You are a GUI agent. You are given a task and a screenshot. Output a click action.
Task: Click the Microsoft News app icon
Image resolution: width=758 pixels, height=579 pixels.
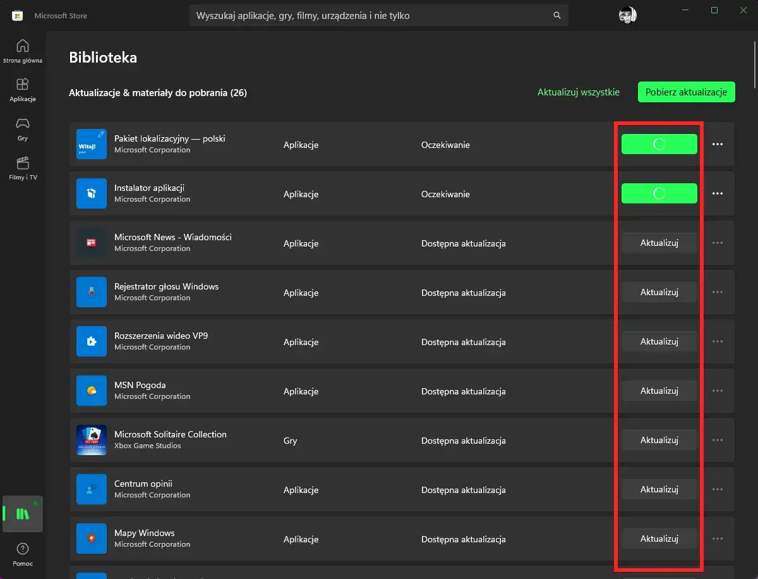coord(92,243)
